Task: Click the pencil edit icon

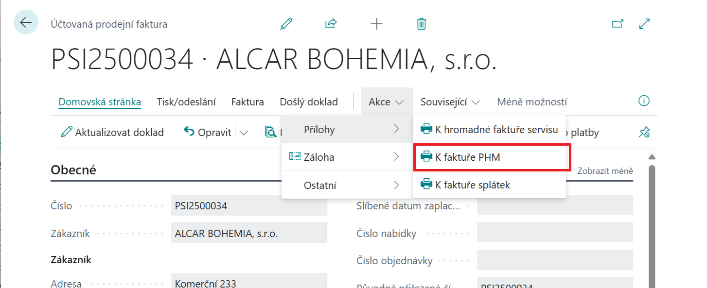Action: (286, 24)
